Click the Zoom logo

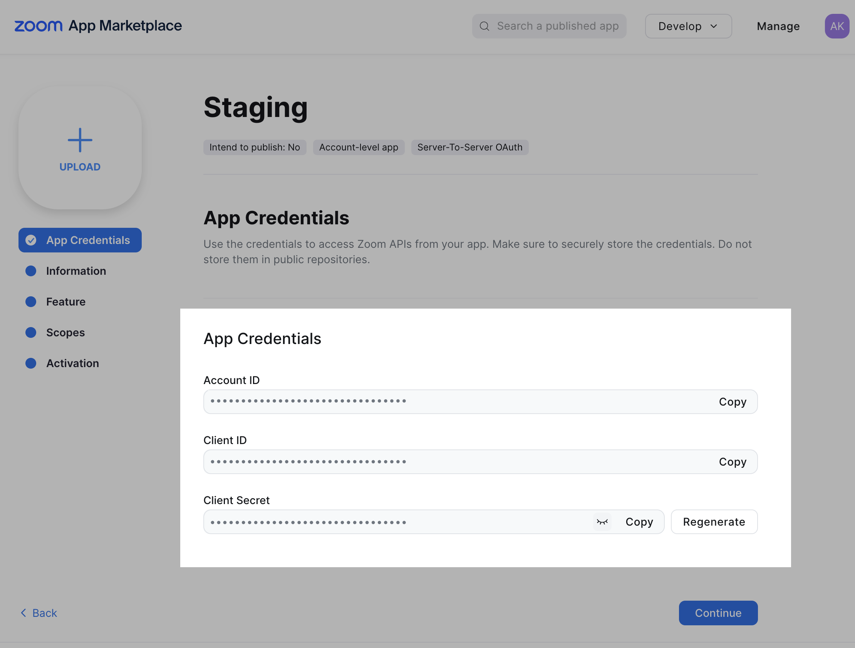point(38,26)
